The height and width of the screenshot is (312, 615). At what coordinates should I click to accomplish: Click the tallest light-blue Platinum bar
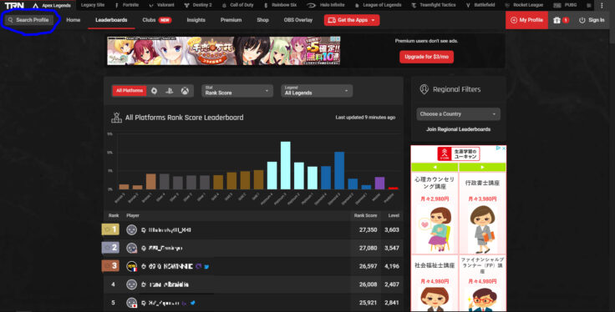tap(286, 165)
